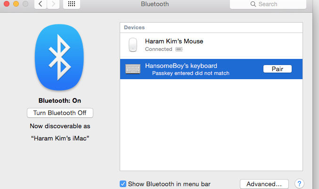Uncheck Show Bluetooth in menu bar
Image resolution: width=319 pixels, height=189 pixels.
click(x=123, y=184)
